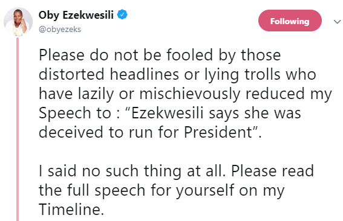
Task: Click the pink thread connector line
Action: click(18, 129)
